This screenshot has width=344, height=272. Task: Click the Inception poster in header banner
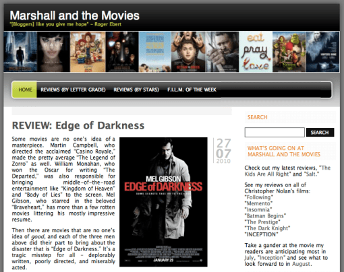click(x=20, y=52)
